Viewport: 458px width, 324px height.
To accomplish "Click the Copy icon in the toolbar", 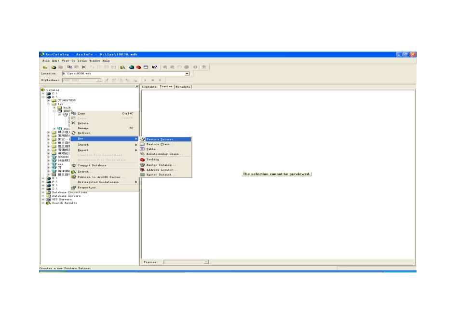I will 69,67.
